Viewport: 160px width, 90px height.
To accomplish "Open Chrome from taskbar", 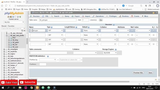I will (31, 88).
